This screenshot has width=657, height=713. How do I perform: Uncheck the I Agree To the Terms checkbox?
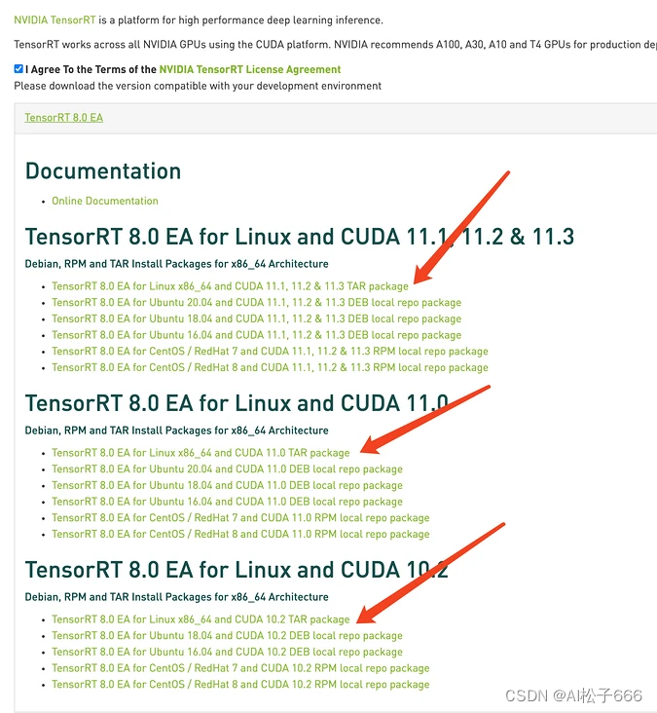[18, 69]
